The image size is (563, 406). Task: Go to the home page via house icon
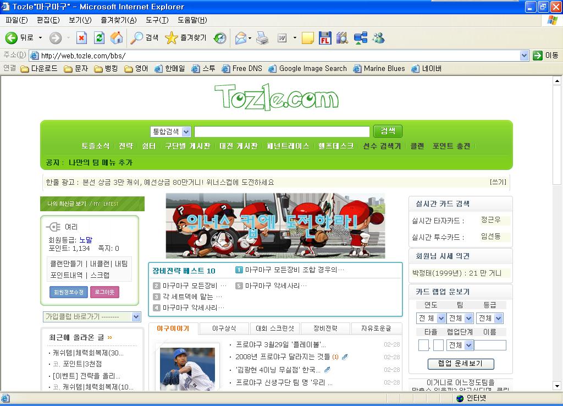click(x=117, y=38)
